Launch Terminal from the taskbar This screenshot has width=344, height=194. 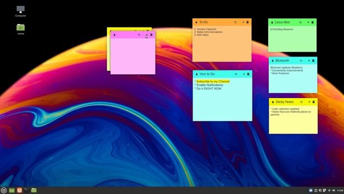click(x=26, y=190)
